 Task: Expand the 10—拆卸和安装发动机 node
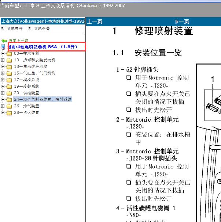pyautogui.click(x=3, y=60)
